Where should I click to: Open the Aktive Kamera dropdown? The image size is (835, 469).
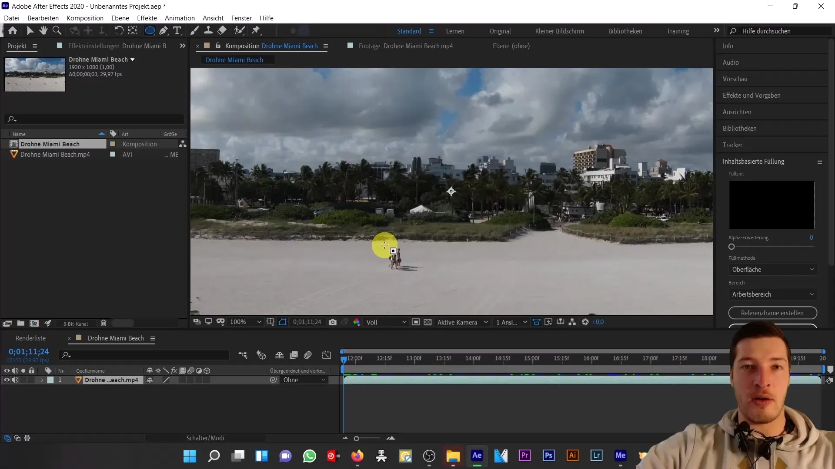click(462, 322)
